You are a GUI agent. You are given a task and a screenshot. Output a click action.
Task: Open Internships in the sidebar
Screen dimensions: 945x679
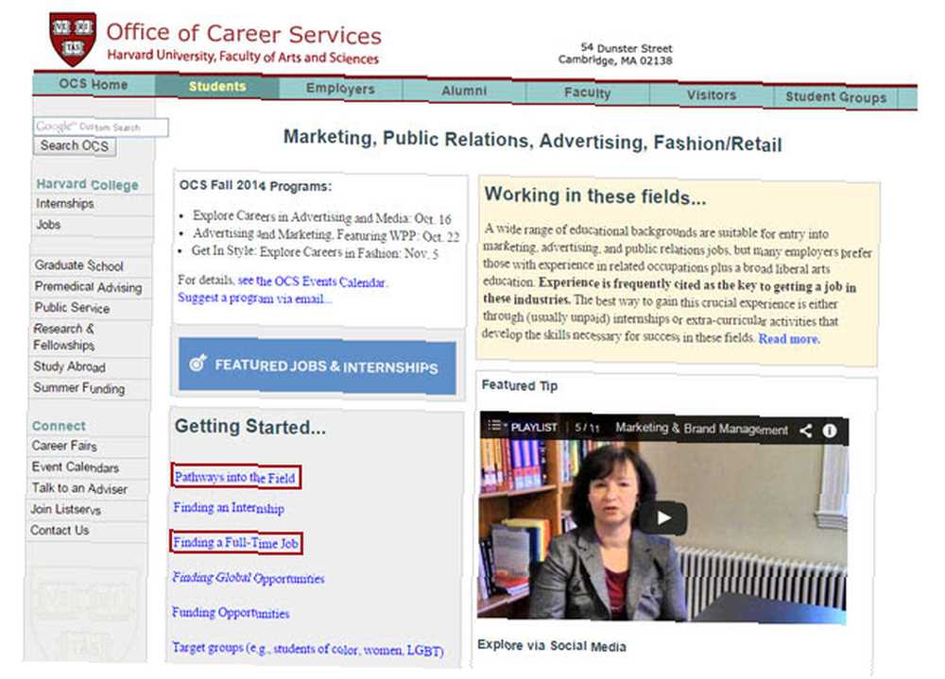tap(64, 204)
